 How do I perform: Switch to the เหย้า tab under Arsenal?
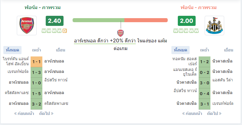click(x=36, y=50)
